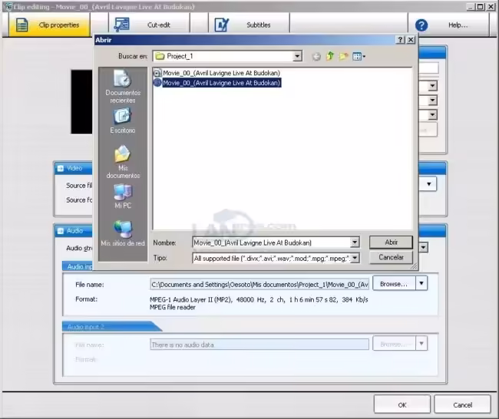This screenshot has height=419, width=499.
Task: Click the Nombre file name field
Action: tap(272, 242)
